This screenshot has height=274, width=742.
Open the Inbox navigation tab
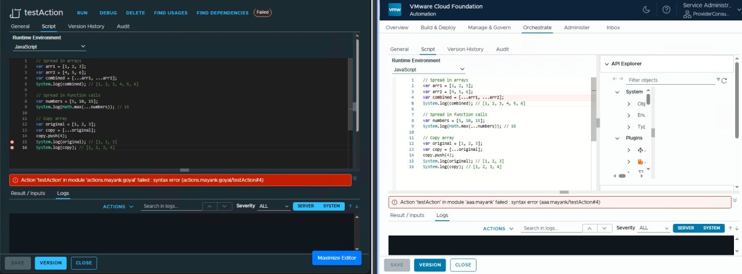coord(613,27)
